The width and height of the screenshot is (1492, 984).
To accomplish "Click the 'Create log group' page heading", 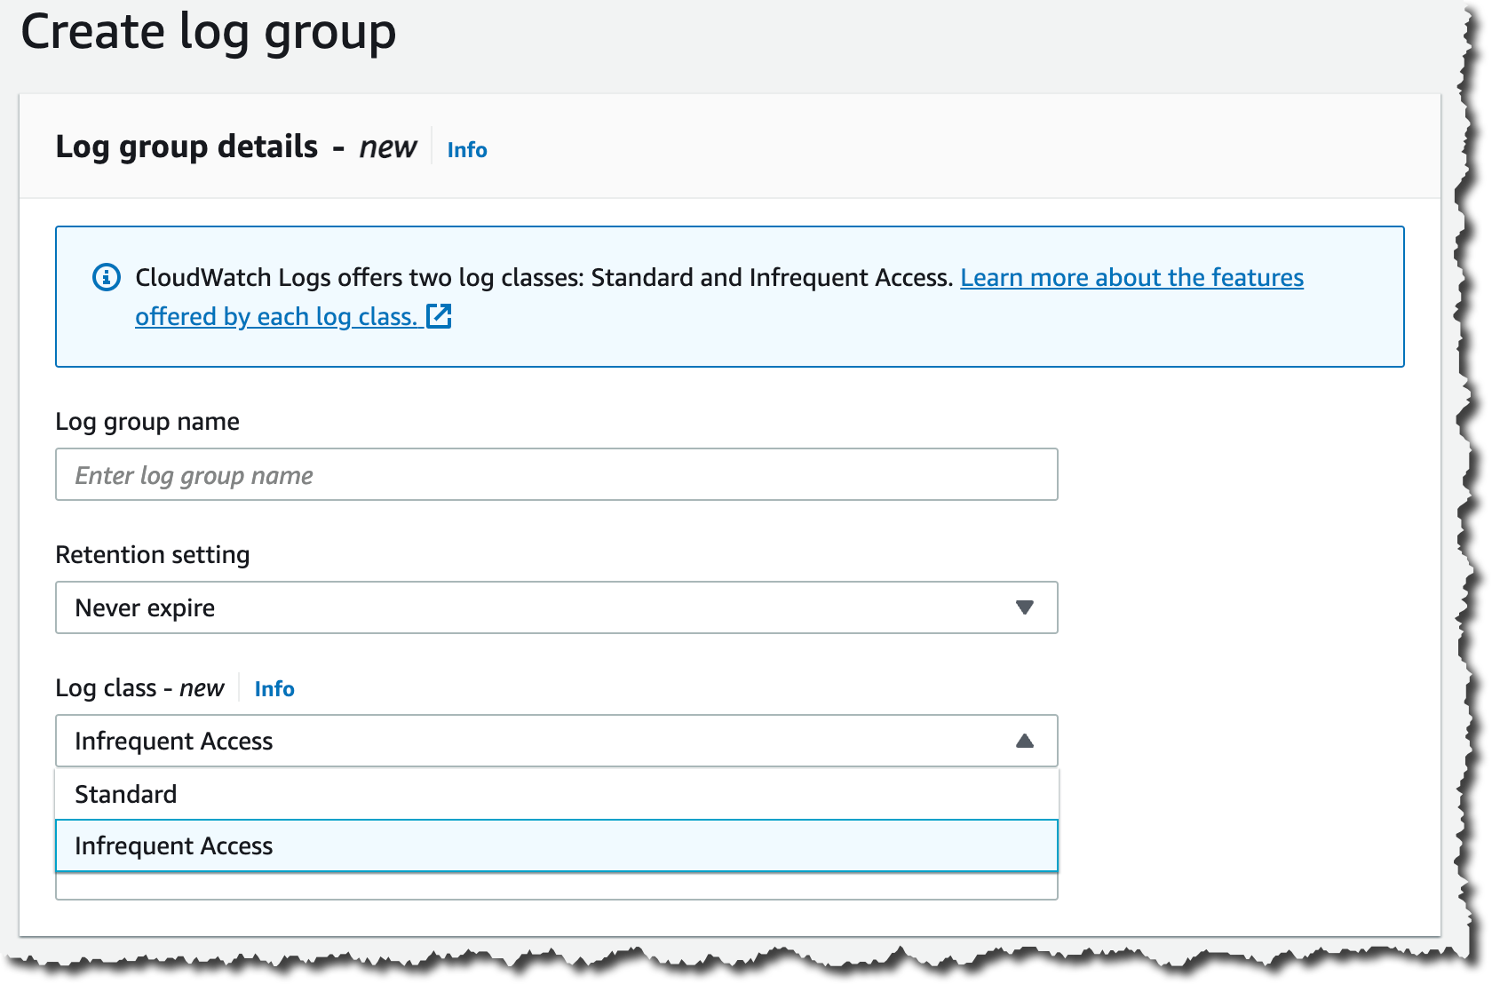I will 209,33.
